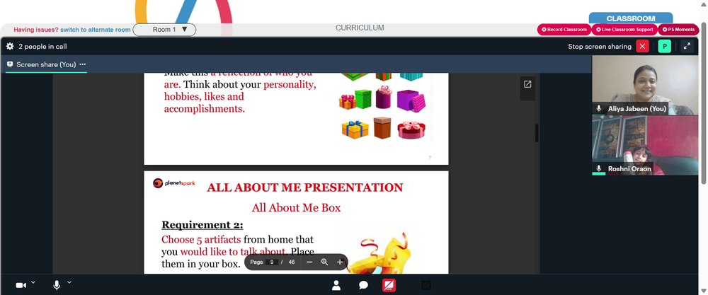This screenshot has height=295, width=708.
Task: Zoom out the PDF with minus icon
Action: 309,262
